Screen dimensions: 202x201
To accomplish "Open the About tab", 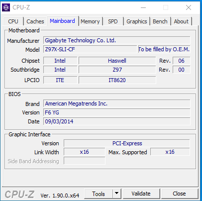I will coord(181,21).
